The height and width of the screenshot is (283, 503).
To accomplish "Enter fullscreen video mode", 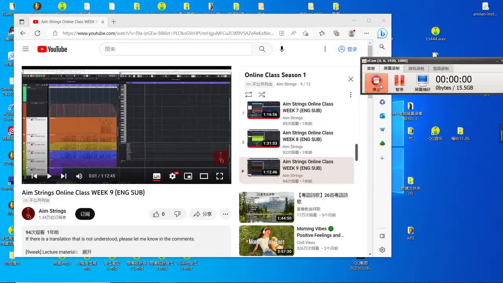I will click(220, 176).
